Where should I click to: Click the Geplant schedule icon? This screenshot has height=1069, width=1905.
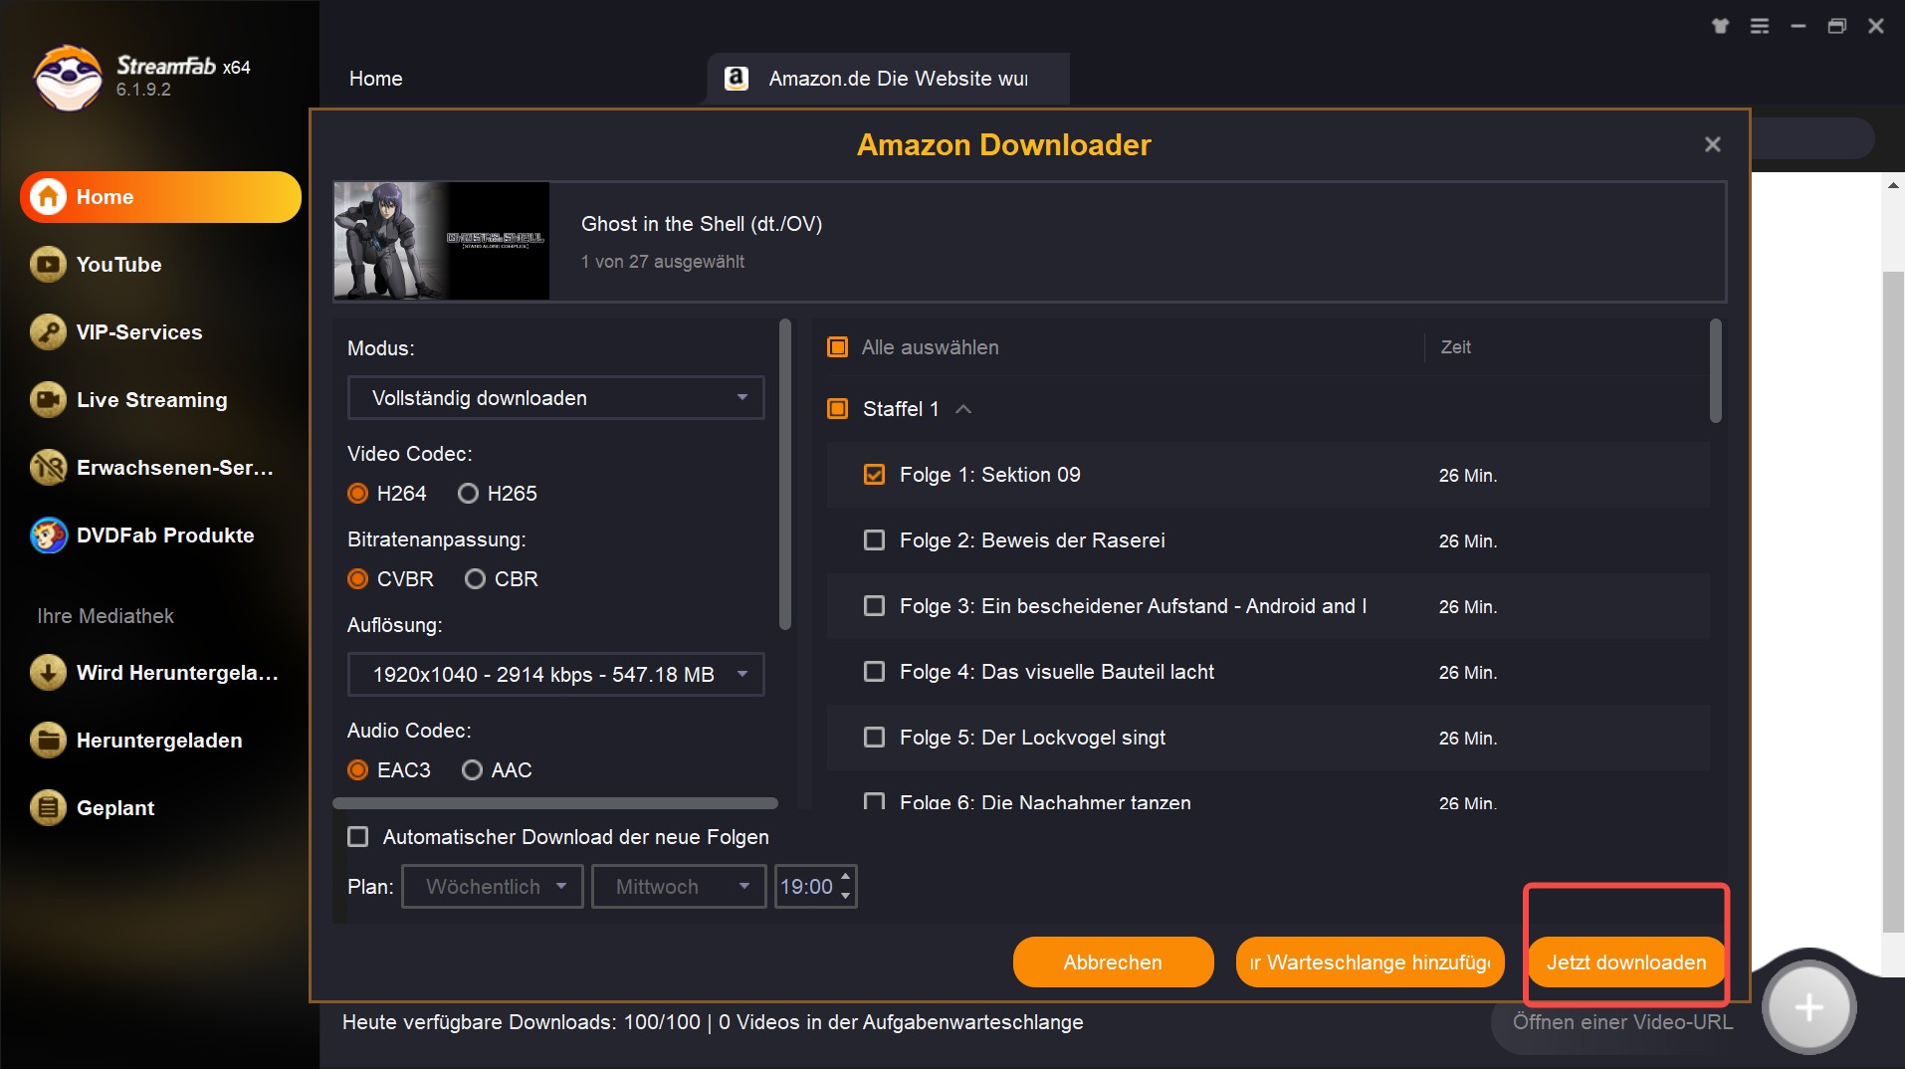[48, 808]
